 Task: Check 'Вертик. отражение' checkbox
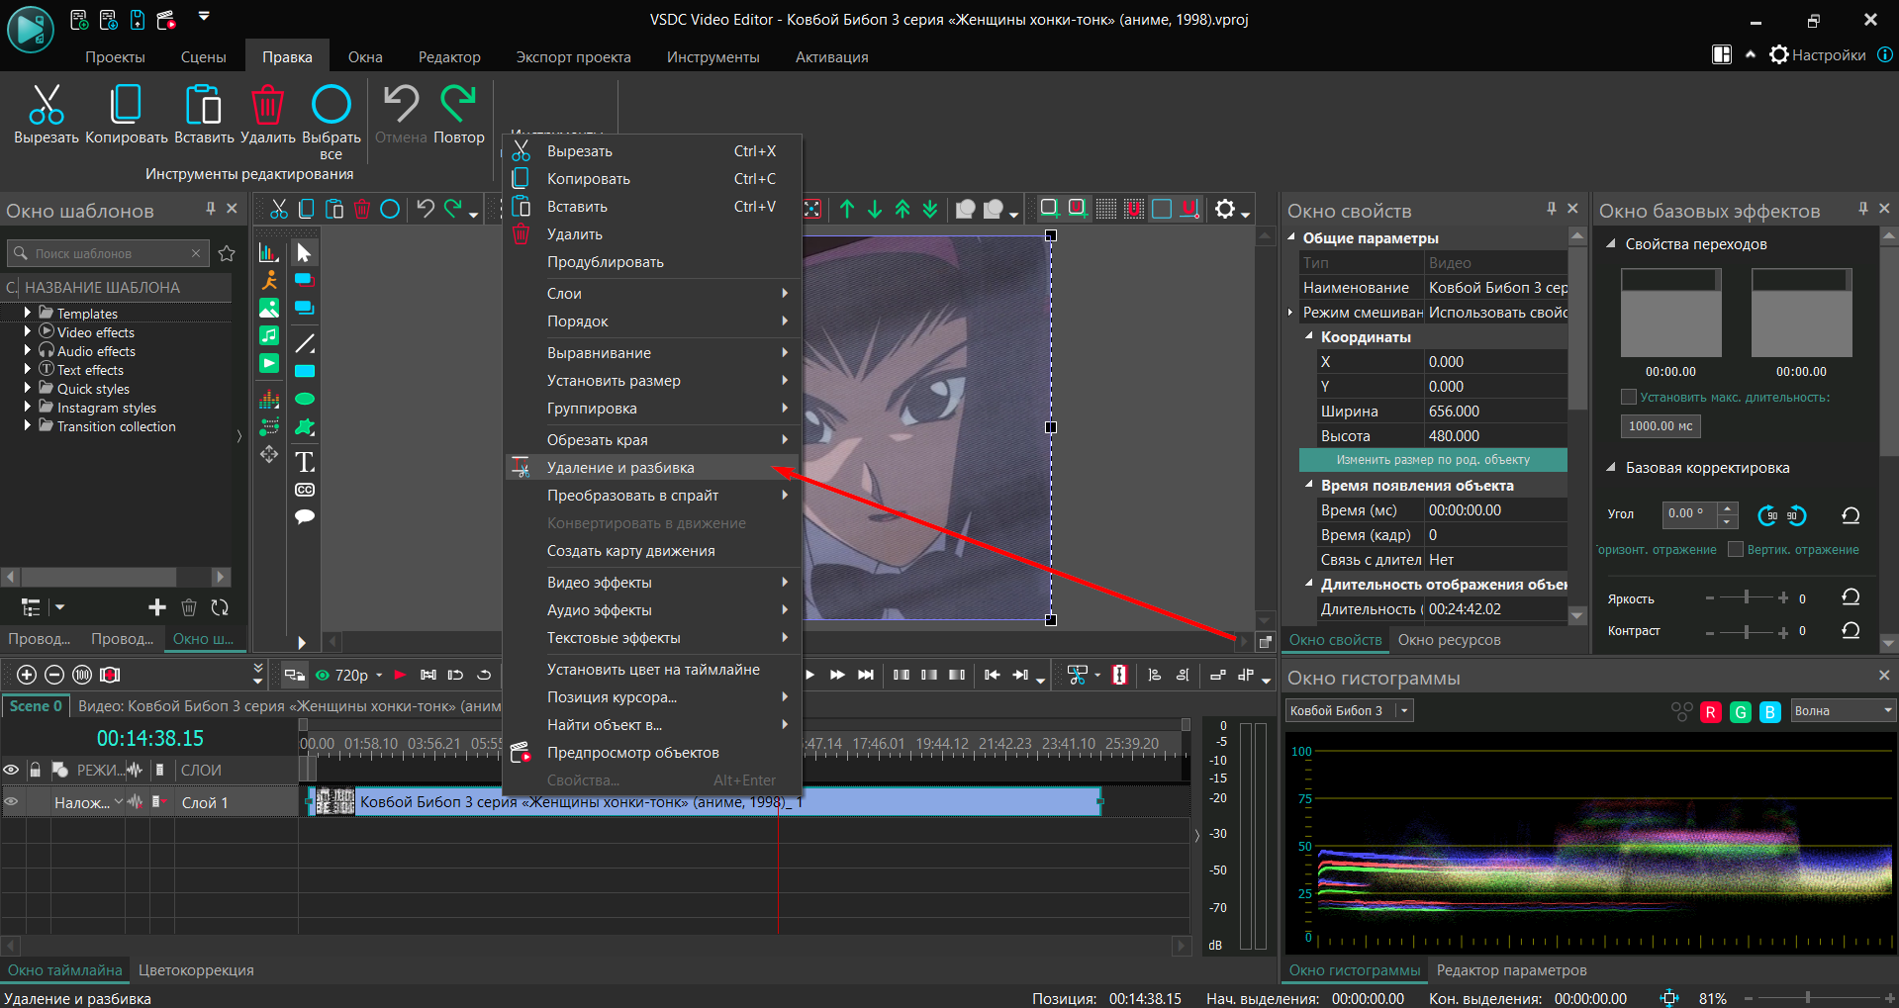(1735, 549)
